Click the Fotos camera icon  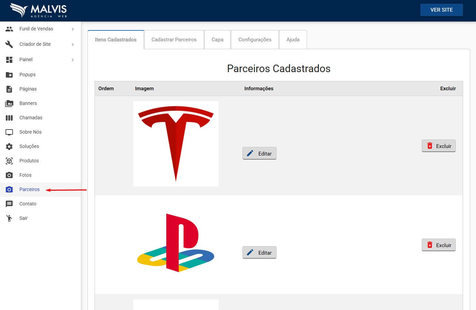click(x=9, y=175)
